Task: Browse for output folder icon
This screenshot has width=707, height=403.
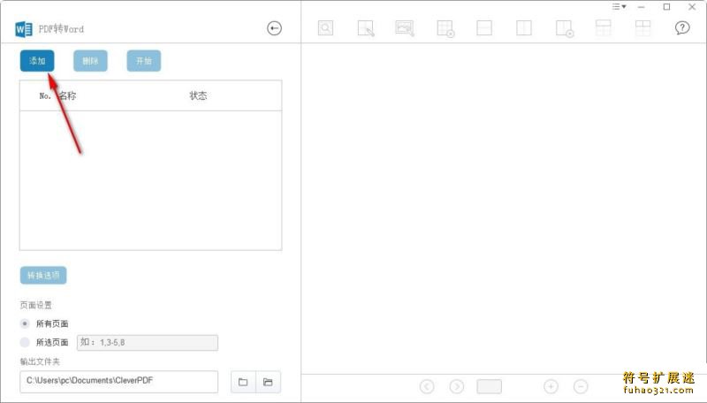Action: pyautogui.click(x=243, y=382)
